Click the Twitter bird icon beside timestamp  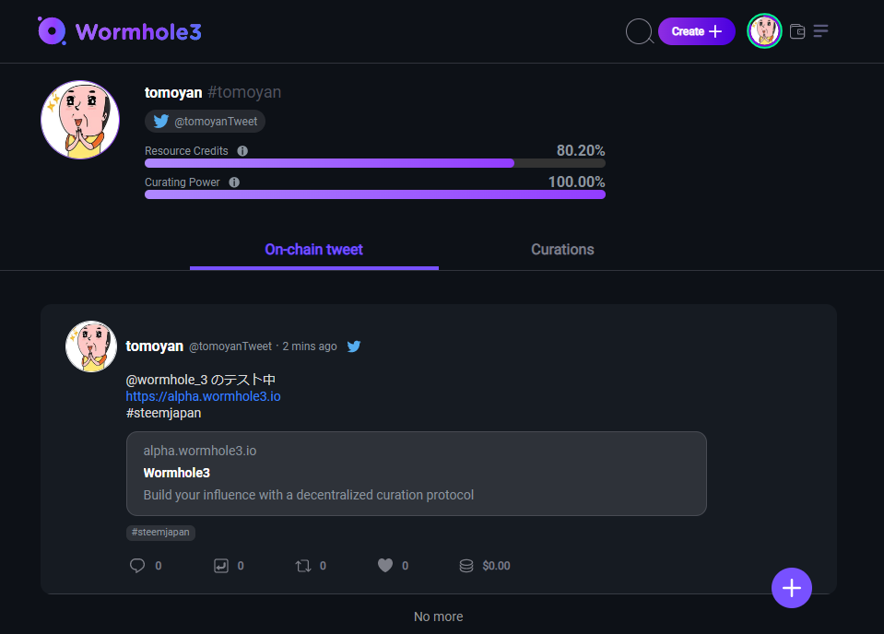(353, 346)
